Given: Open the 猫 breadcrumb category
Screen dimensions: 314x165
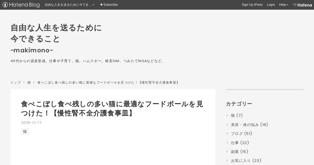Looking at the screenshot, I should [x=29, y=82].
